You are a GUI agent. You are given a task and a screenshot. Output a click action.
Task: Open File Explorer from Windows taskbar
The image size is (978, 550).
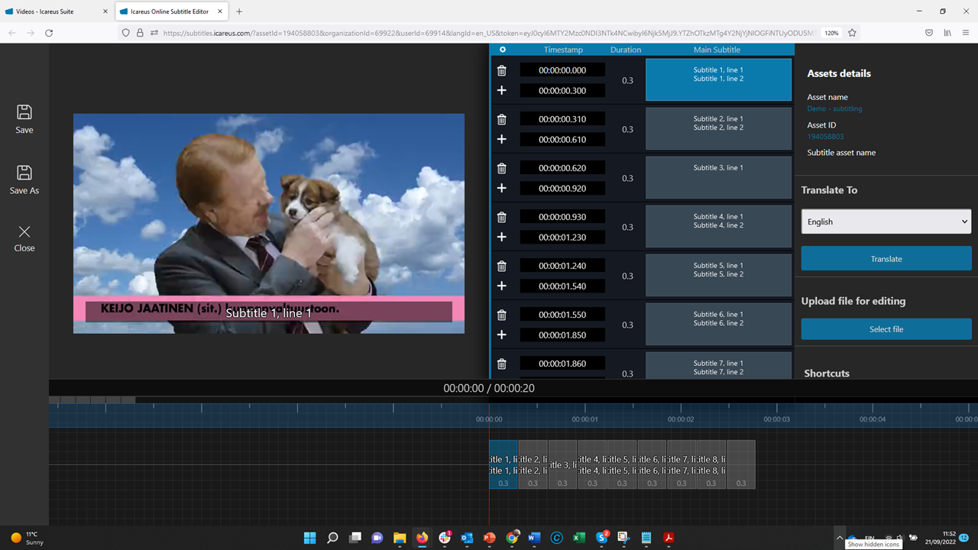[400, 538]
